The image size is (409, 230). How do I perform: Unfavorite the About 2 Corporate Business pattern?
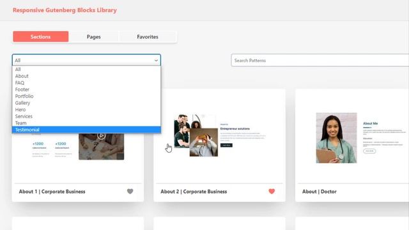(x=272, y=192)
